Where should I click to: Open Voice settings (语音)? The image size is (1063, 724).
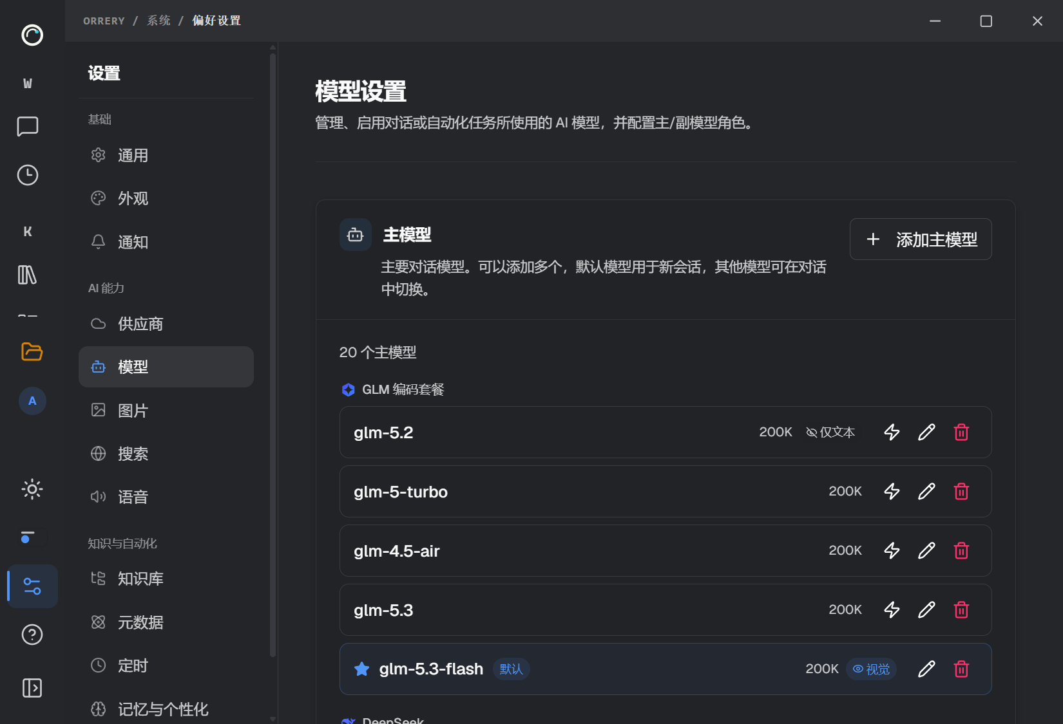[x=166, y=497]
